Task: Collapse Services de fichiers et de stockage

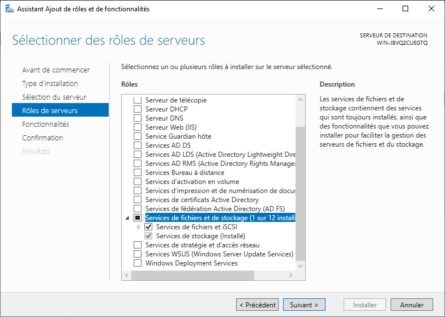Action: pyautogui.click(x=127, y=218)
